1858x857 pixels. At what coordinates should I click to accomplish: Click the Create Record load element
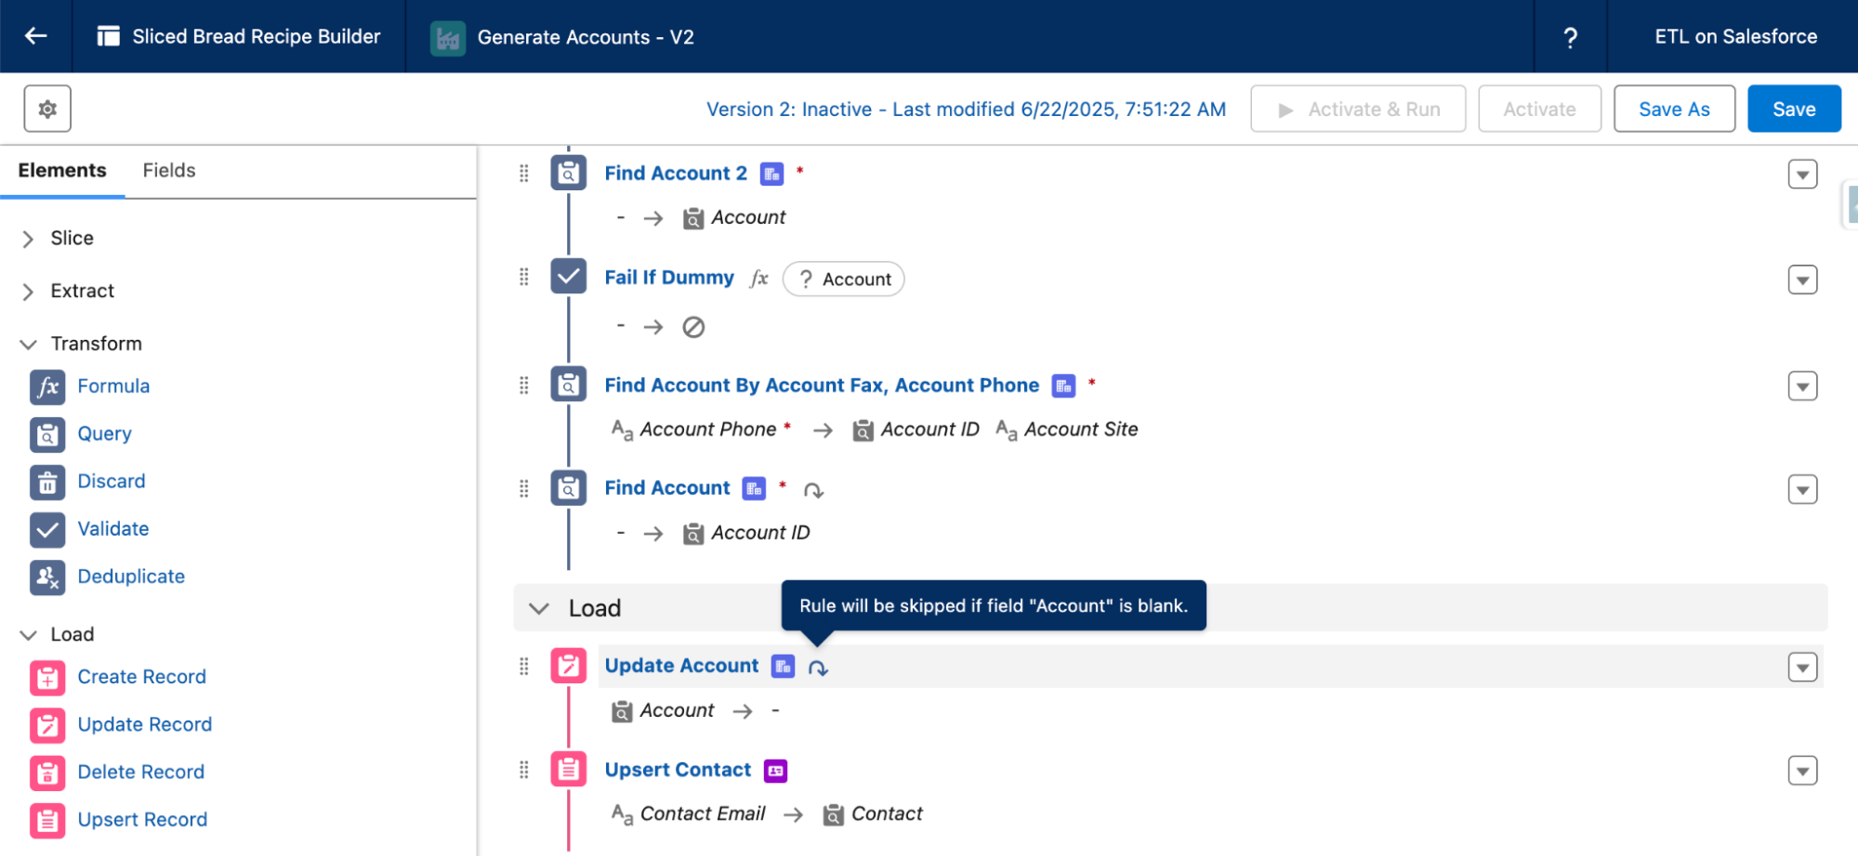(x=141, y=677)
